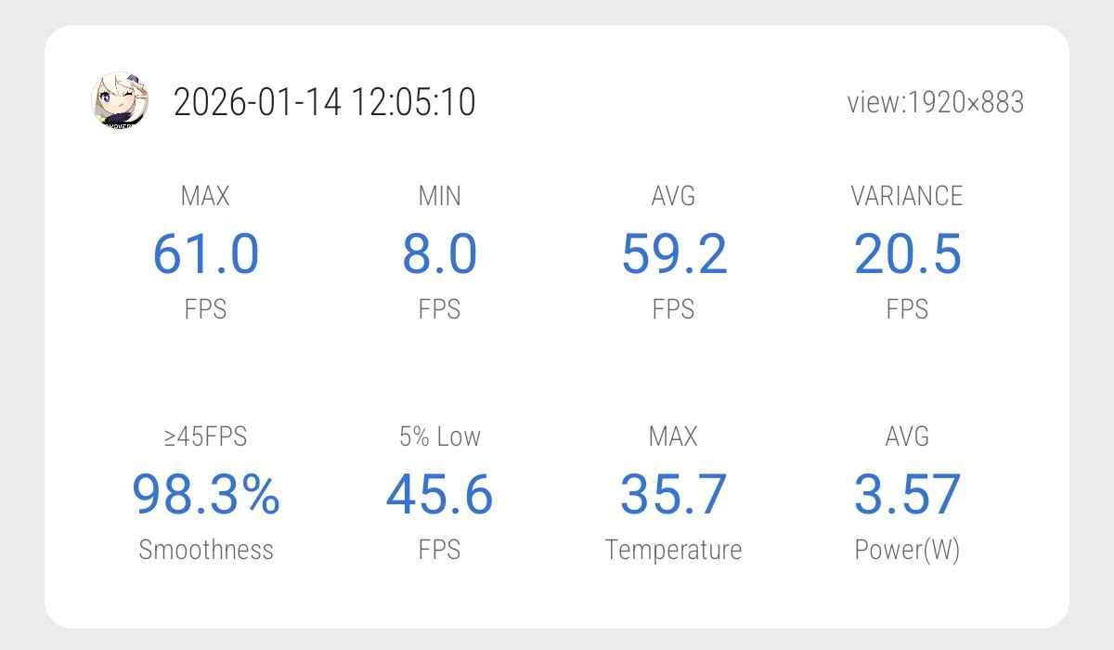Select the 8.0 minimum FPS value

click(439, 253)
